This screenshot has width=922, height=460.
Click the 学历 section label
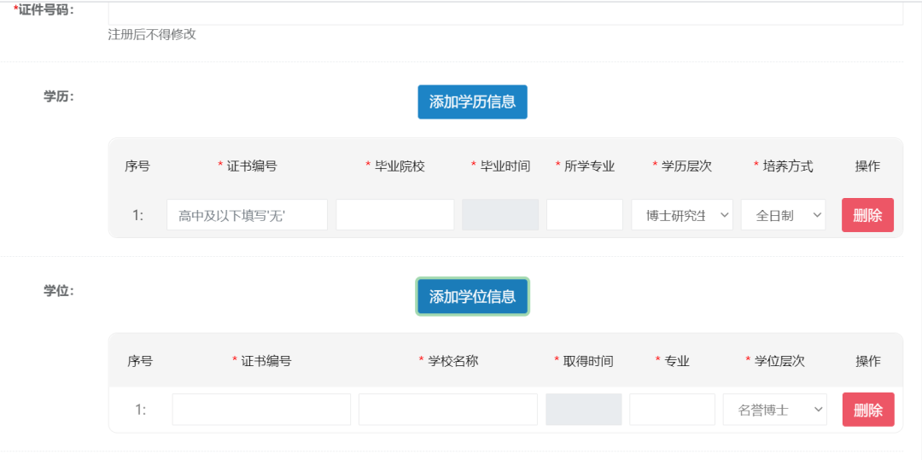pos(59,96)
